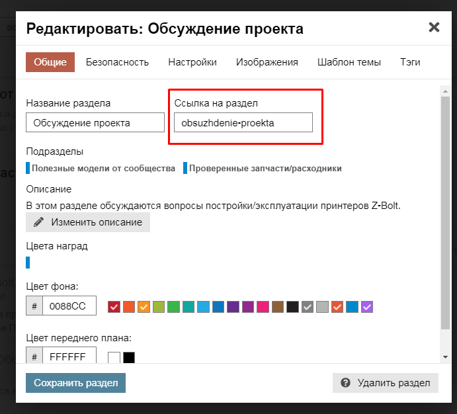
Task: Go to the Настройки tab
Action: tap(192, 62)
